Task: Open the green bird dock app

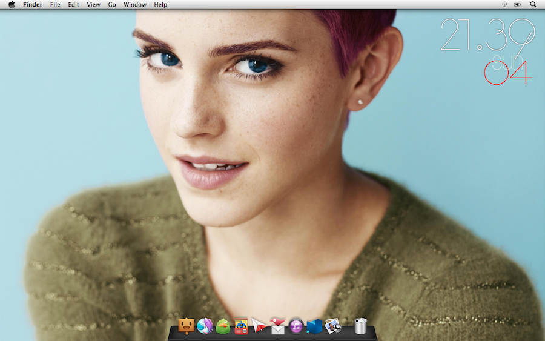Action: coord(223,326)
